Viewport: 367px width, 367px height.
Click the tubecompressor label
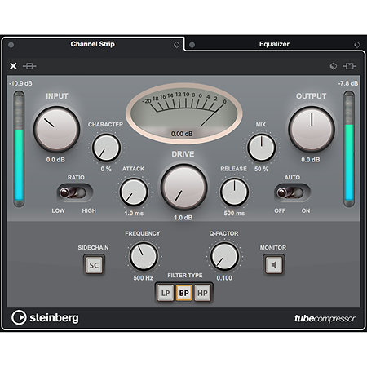[325, 318]
